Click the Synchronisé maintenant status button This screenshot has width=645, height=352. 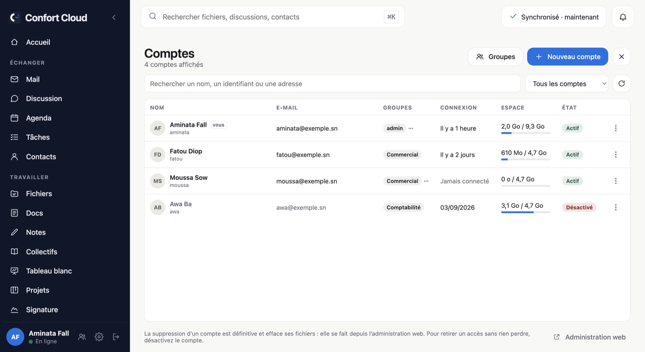(x=554, y=17)
